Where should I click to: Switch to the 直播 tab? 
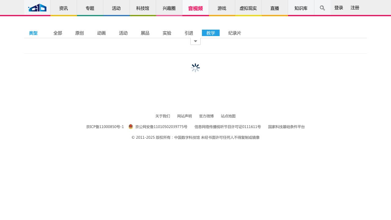click(274, 8)
